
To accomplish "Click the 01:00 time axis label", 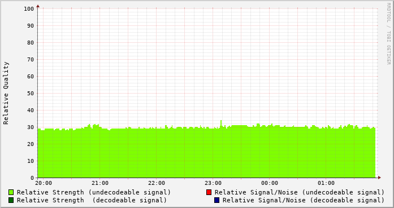I will (x=326, y=183).
